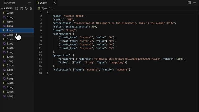
Task: Refresh the Explorer file list
Action: click(x=26, y=8)
